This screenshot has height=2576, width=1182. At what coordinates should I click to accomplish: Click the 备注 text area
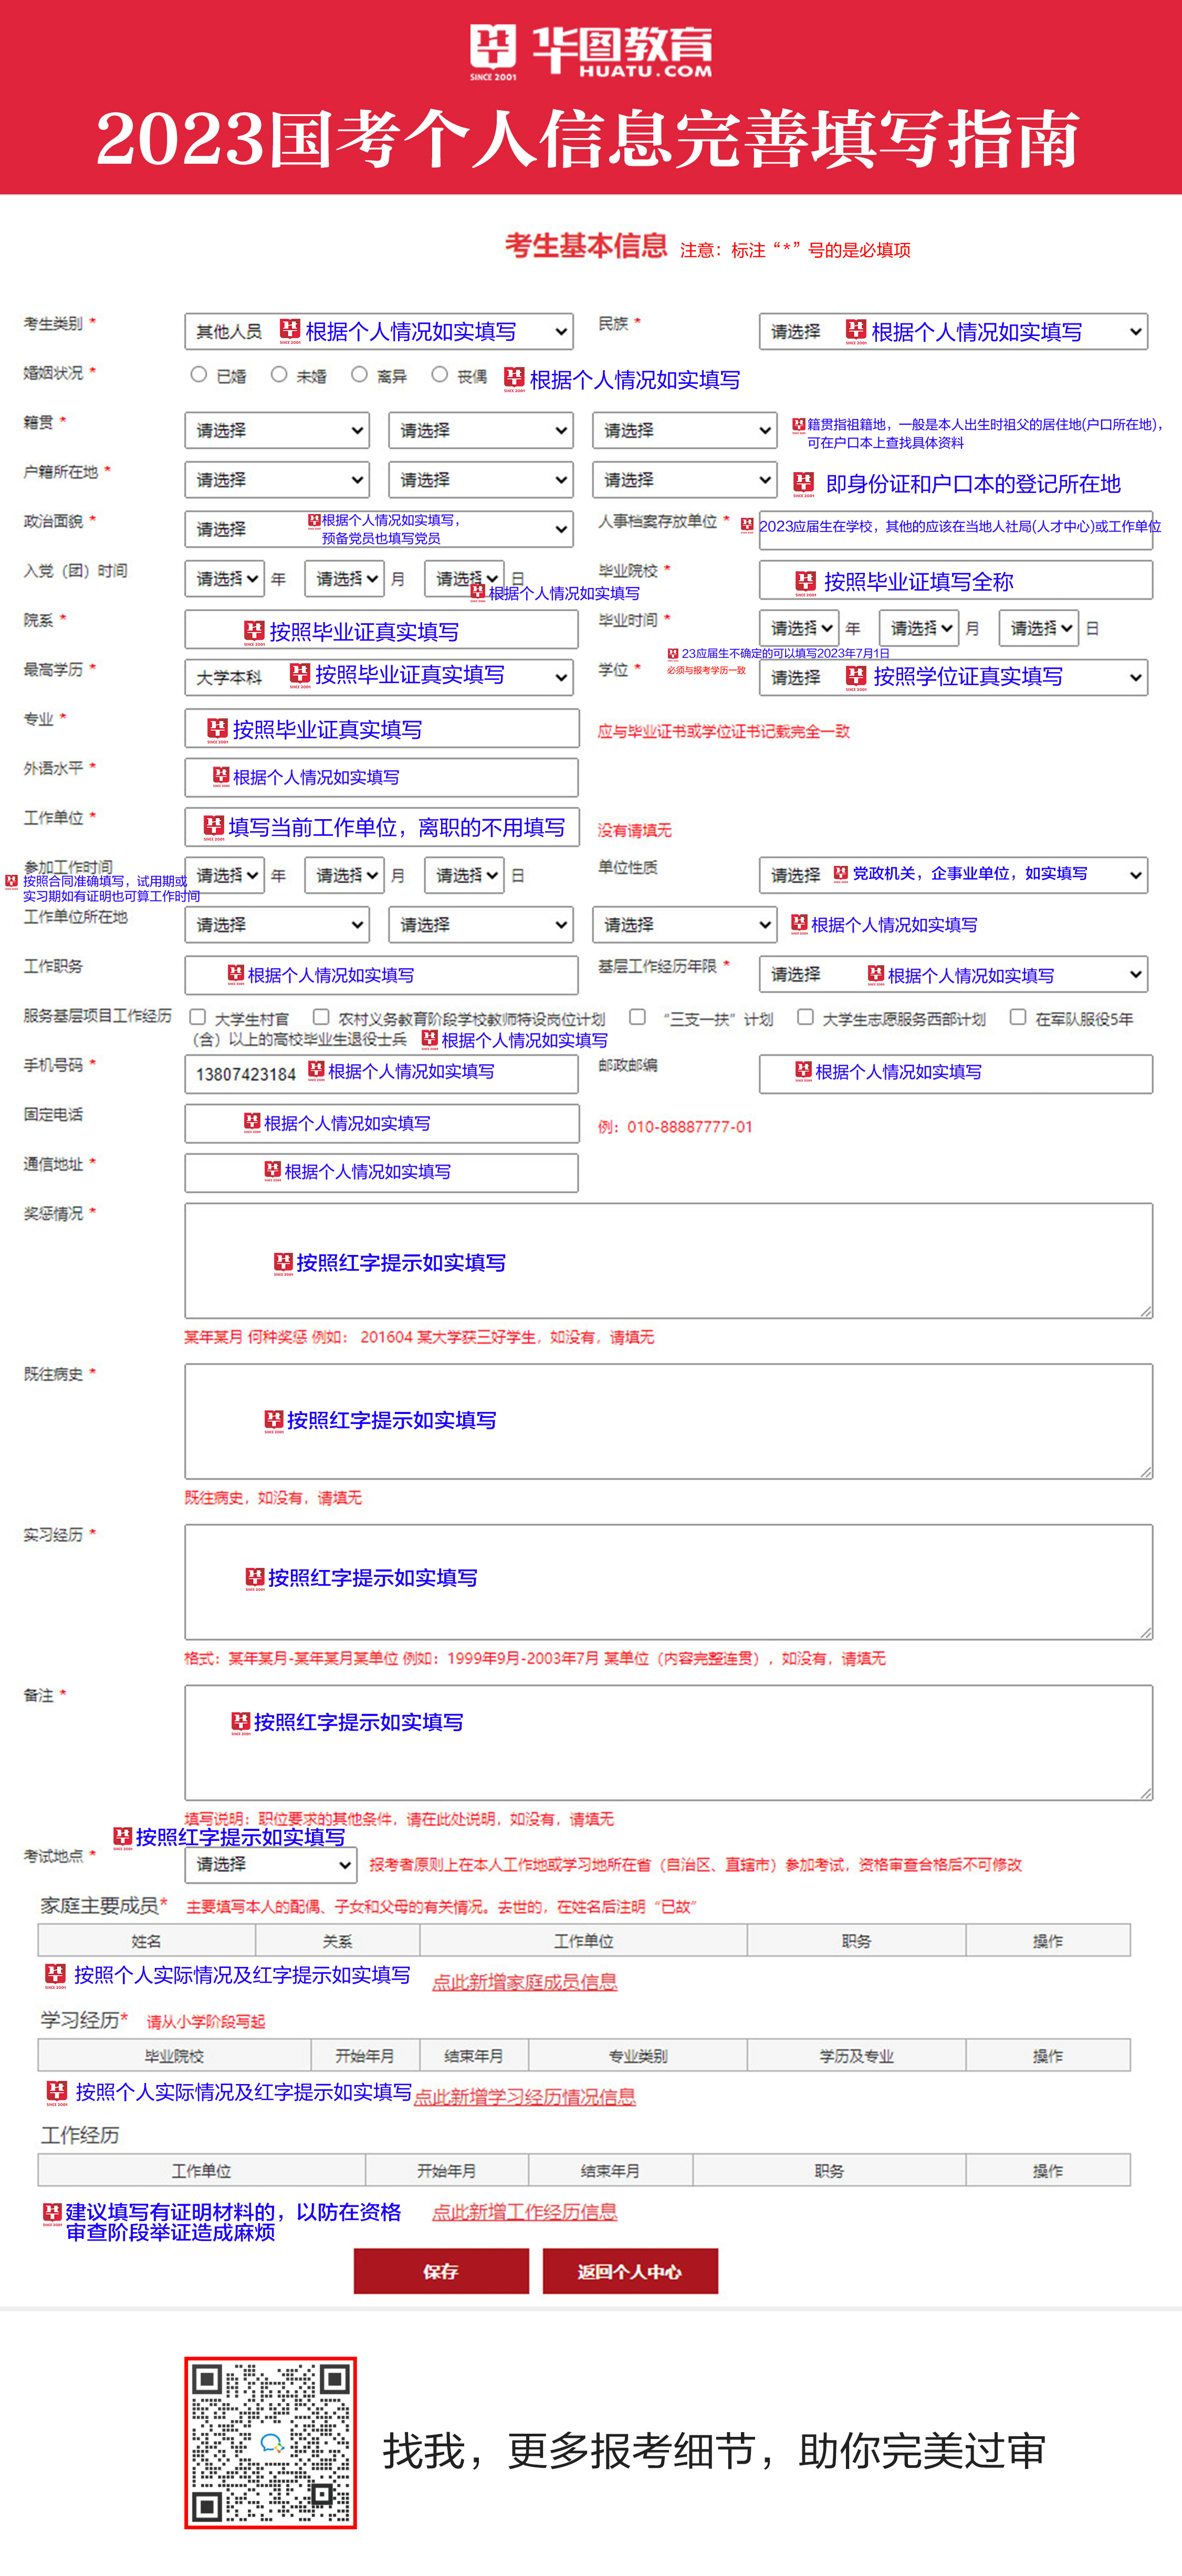tap(669, 1743)
